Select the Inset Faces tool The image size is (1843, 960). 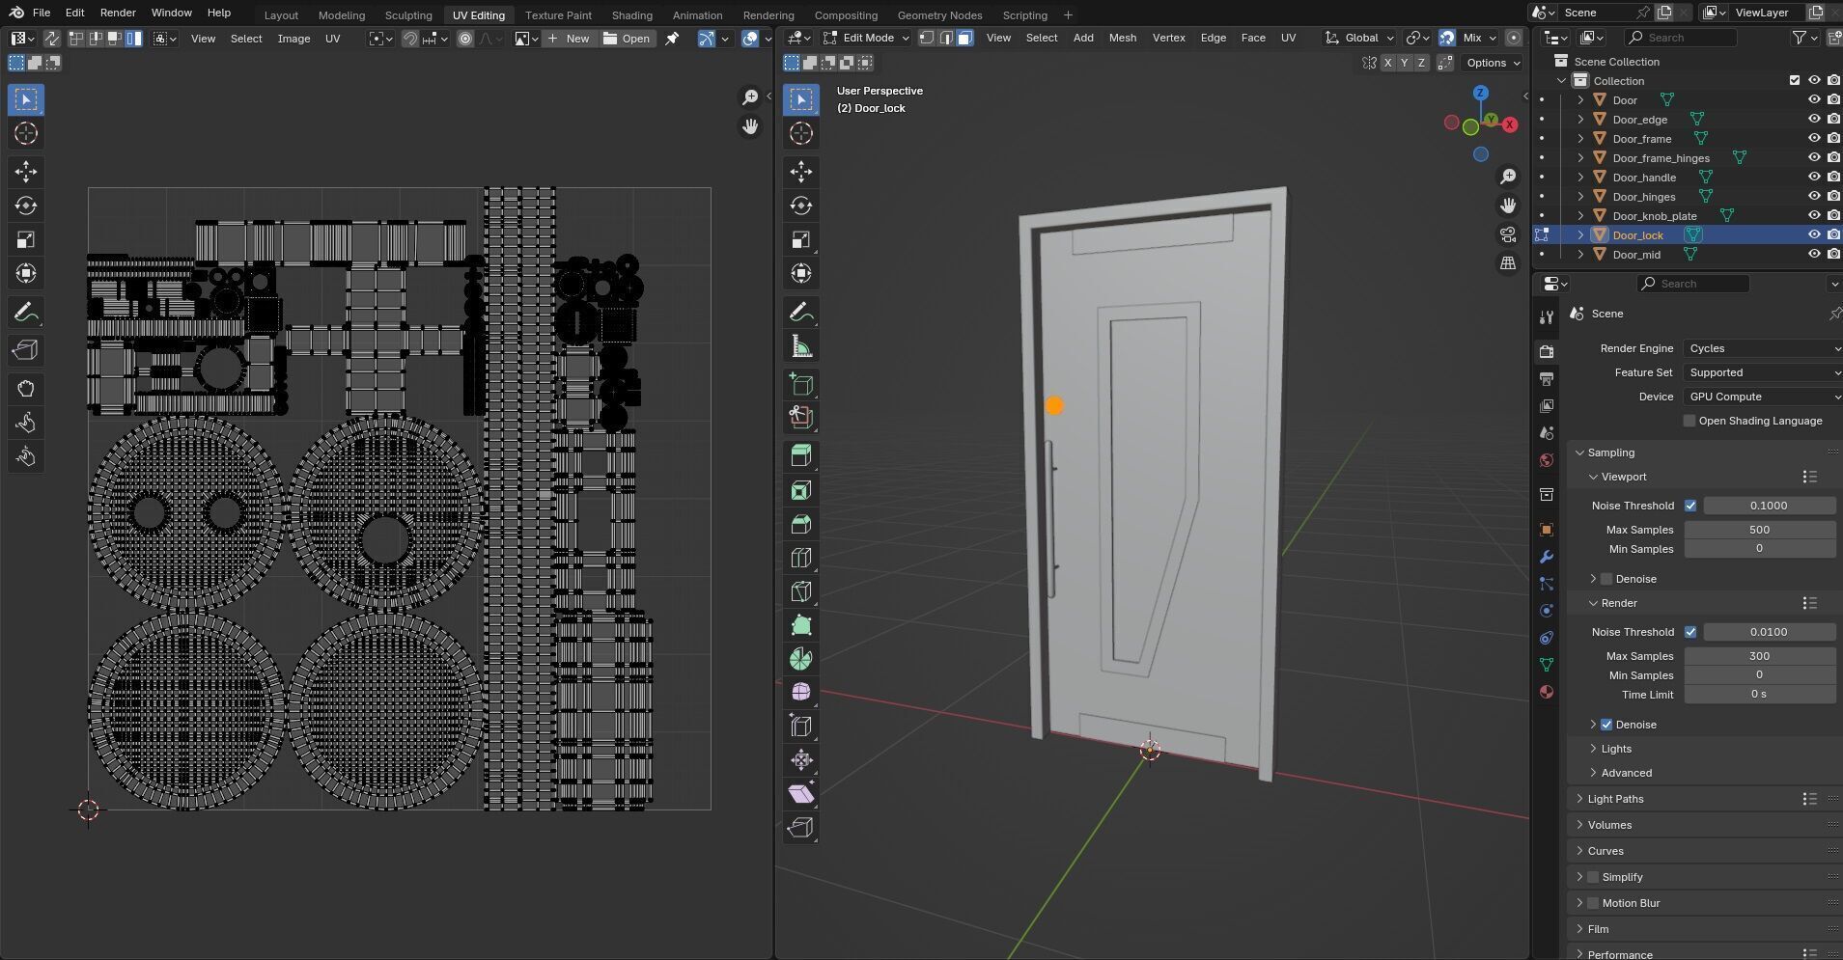click(x=800, y=490)
